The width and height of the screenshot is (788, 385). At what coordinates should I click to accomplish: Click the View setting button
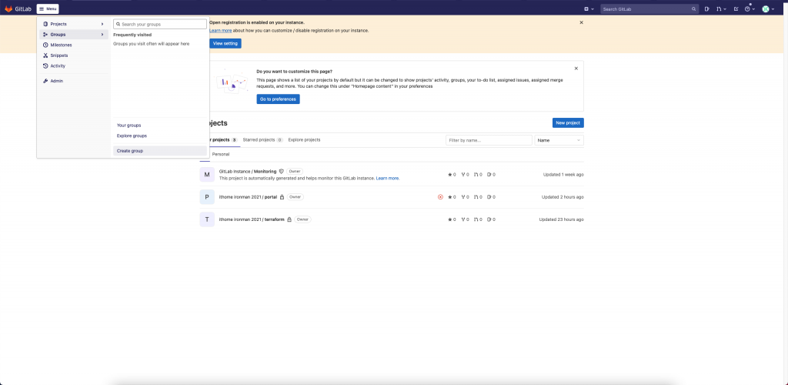tap(225, 44)
